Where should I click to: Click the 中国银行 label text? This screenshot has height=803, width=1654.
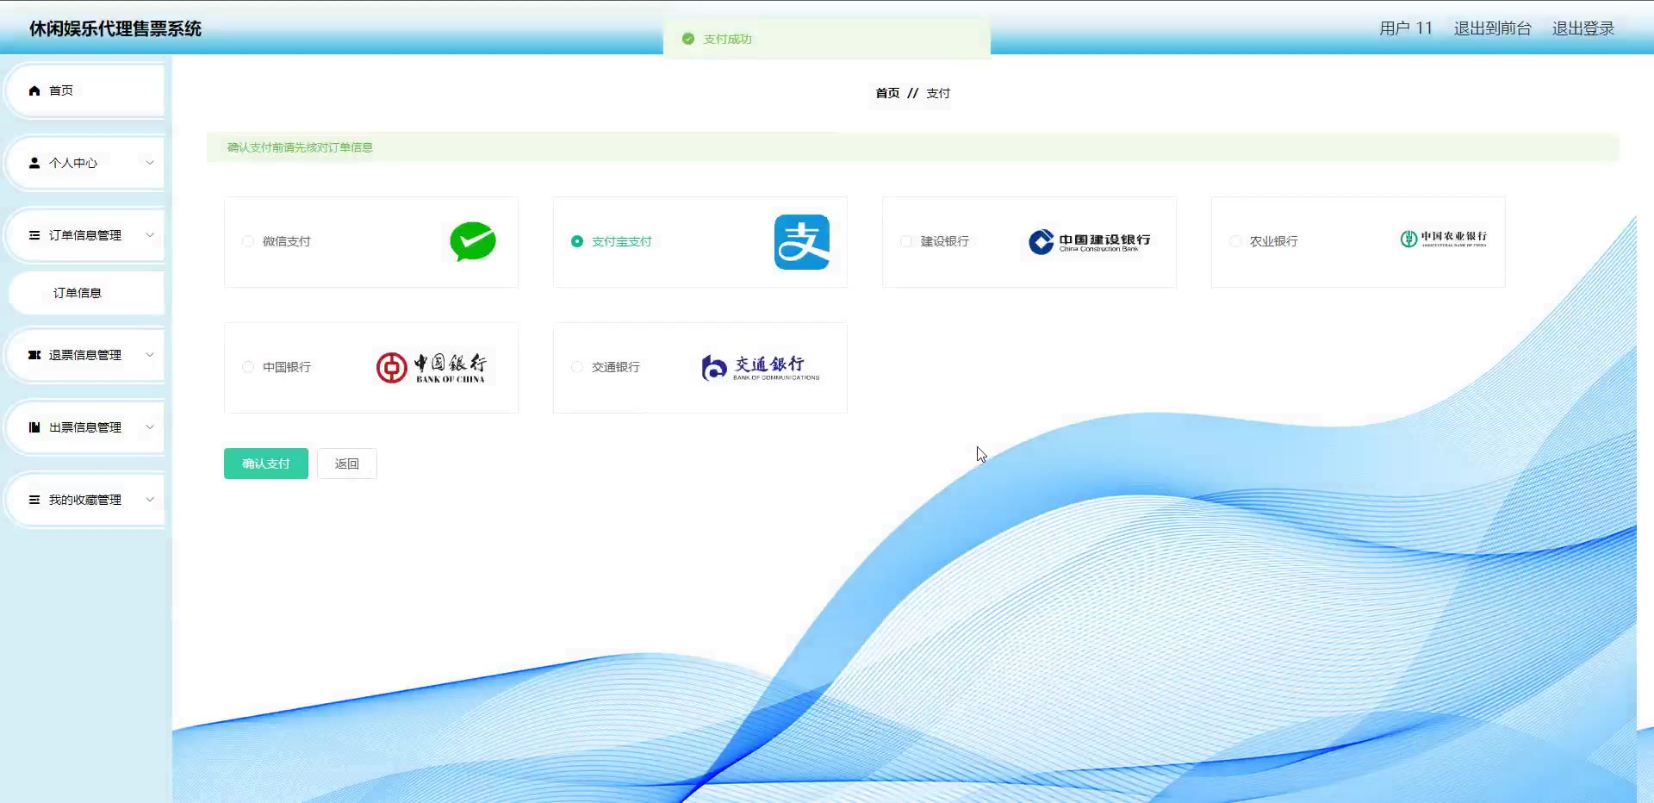(x=287, y=367)
